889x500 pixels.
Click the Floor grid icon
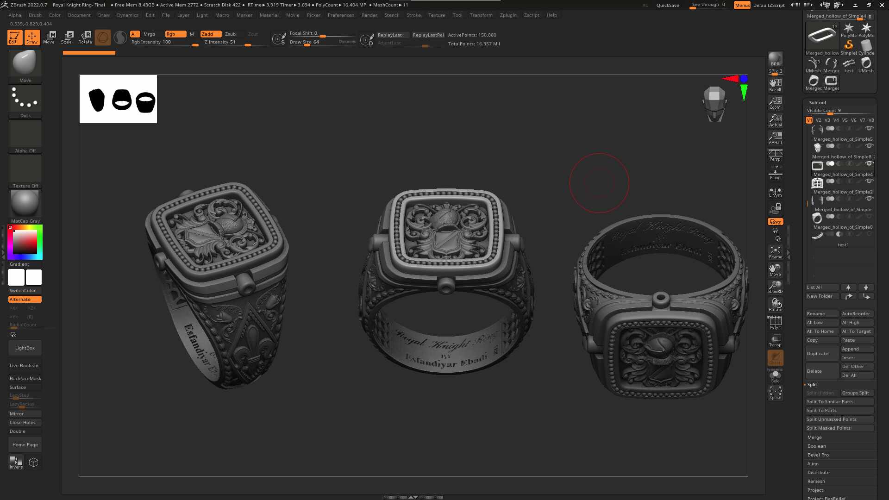pos(775,174)
